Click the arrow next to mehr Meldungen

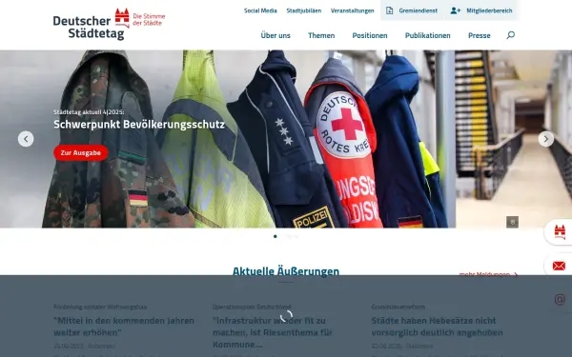[x=516, y=275]
